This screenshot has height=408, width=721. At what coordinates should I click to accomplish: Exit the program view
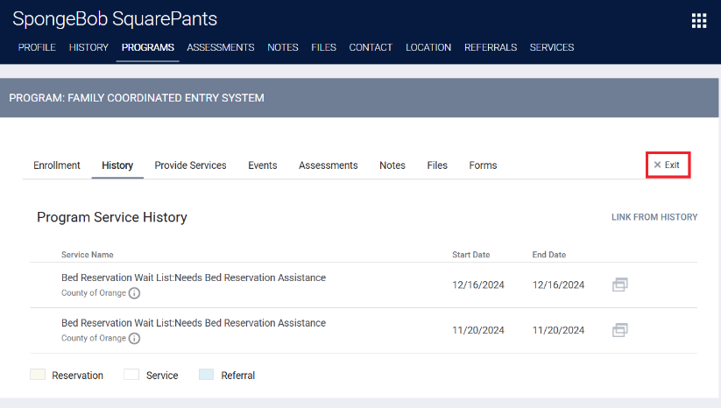(x=668, y=165)
